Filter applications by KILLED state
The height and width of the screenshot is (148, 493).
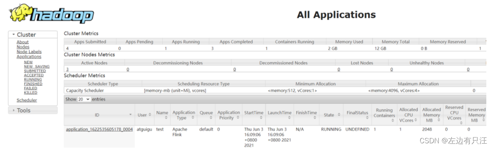(31, 92)
